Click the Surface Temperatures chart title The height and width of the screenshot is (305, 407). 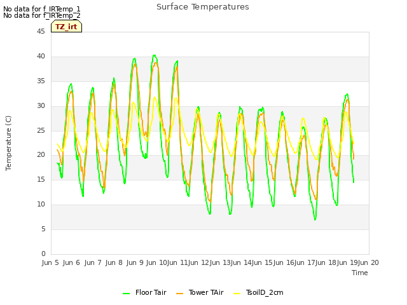[203, 7]
